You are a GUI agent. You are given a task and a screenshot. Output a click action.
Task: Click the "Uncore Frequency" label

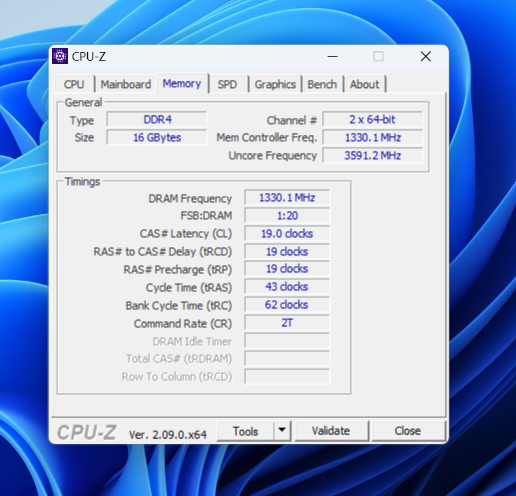[x=272, y=155]
